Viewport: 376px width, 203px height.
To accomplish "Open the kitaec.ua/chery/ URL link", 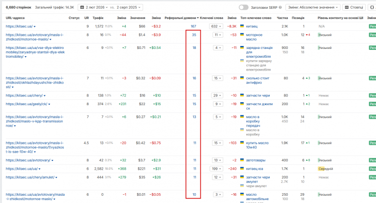I will click(x=24, y=95).
